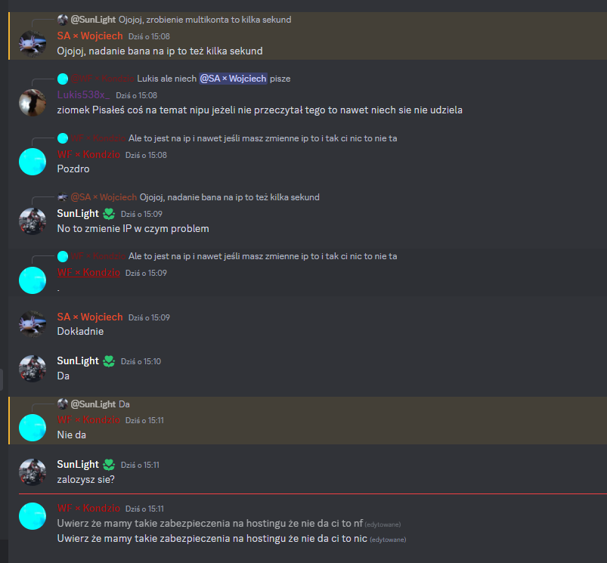Open WF × Kondzio avatar at last message
The width and height of the screenshot is (607, 563).
tap(33, 516)
